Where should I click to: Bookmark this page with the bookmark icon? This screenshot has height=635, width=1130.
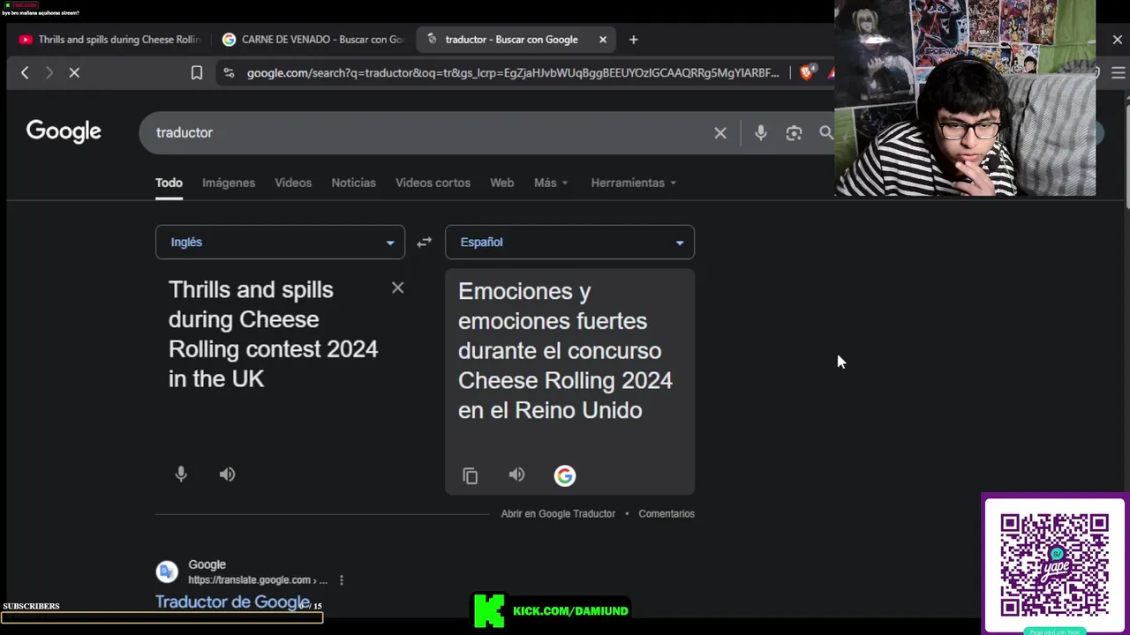click(x=197, y=73)
